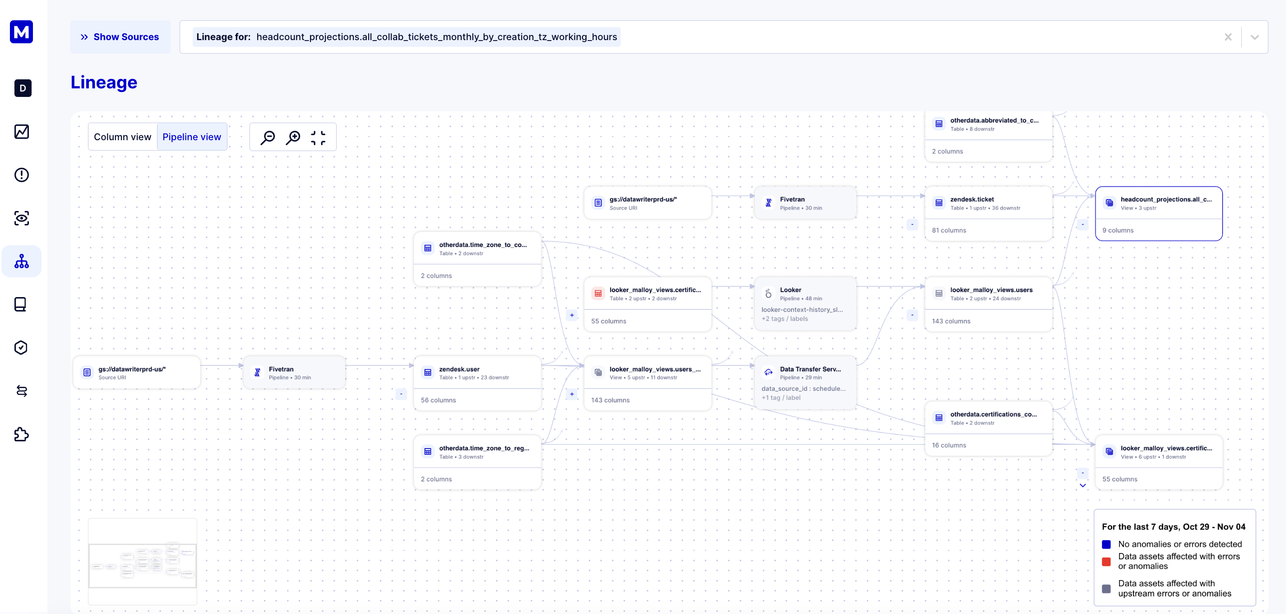Open the chart dashboard icon in the sidebar

[x=22, y=132]
